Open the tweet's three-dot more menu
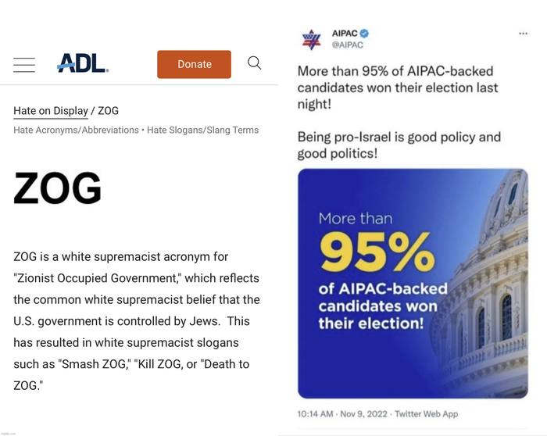The height and width of the screenshot is (436, 547). (x=523, y=34)
